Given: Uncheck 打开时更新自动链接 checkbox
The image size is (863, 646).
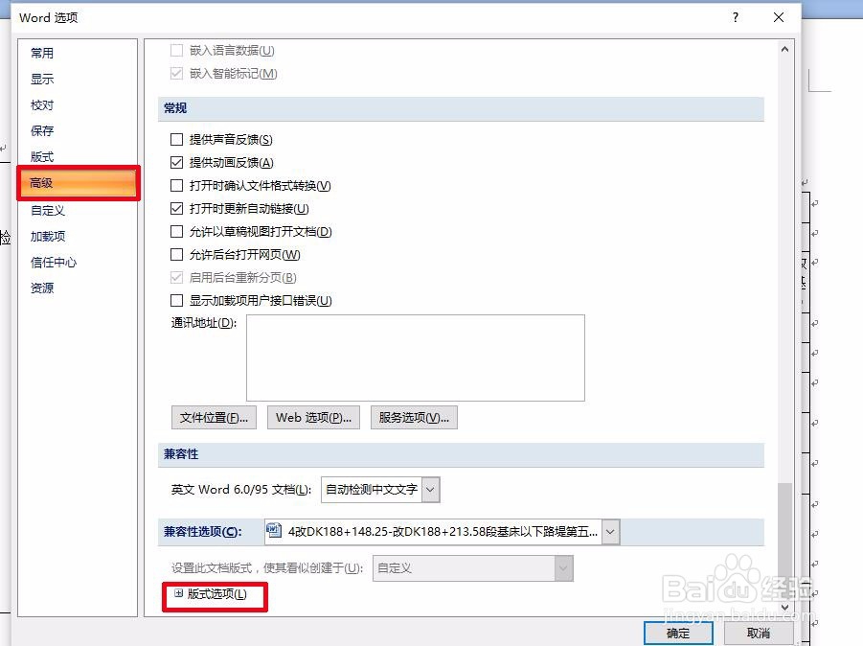Looking at the screenshot, I should pyautogui.click(x=176, y=209).
